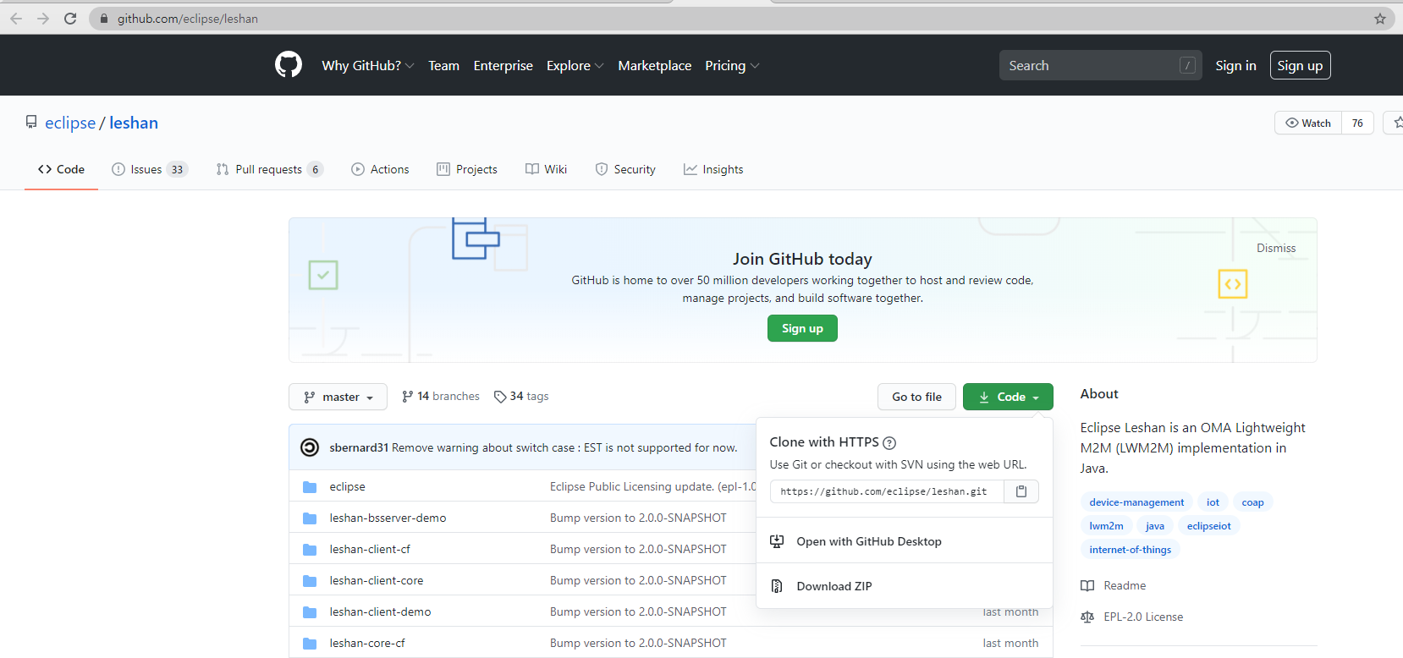1403x658 pixels.
Task: Switch to the Issues tab
Action: pyautogui.click(x=150, y=169)
